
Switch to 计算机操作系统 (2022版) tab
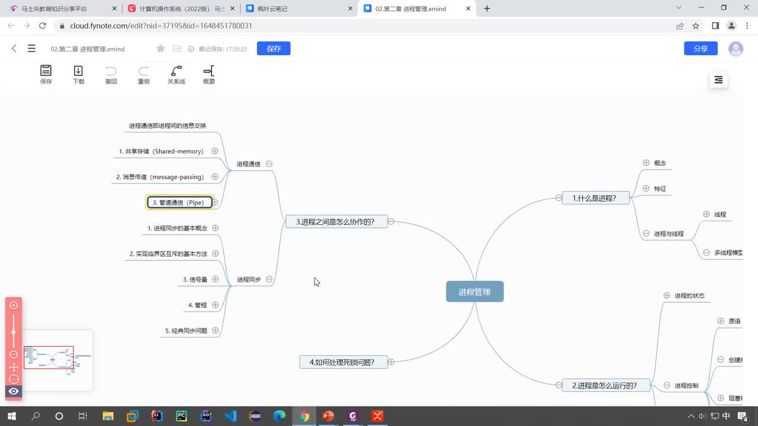(181, 9)
